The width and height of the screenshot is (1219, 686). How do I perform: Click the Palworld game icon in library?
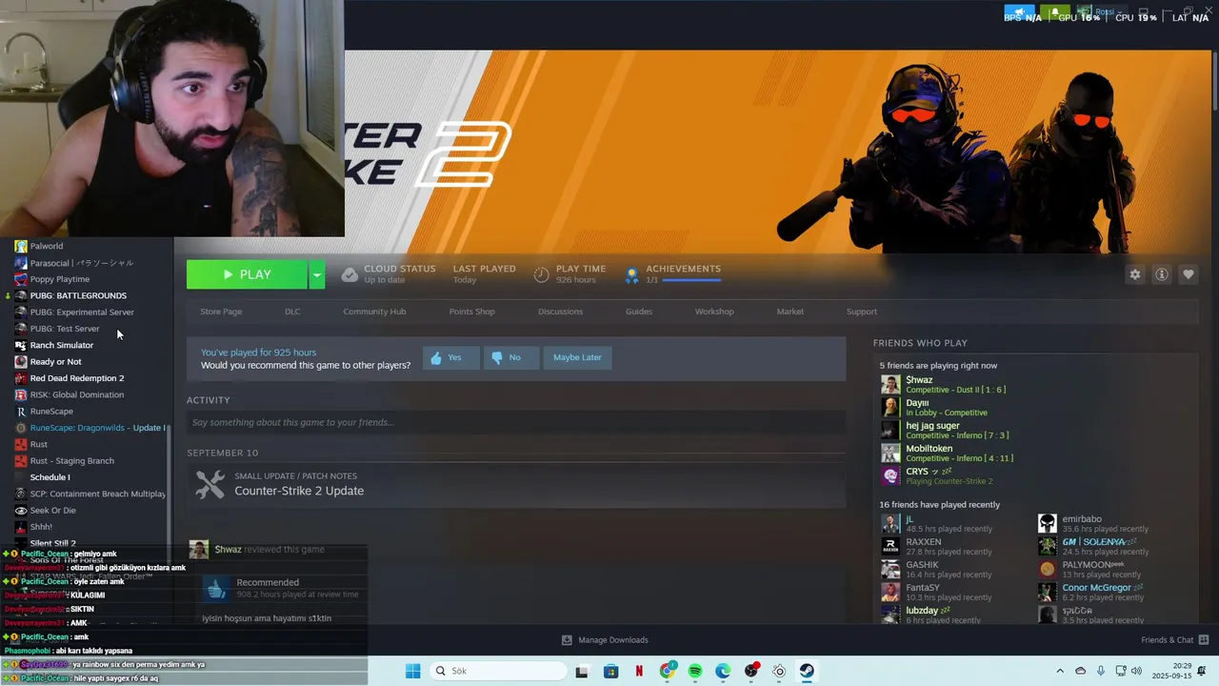[21, 246]
